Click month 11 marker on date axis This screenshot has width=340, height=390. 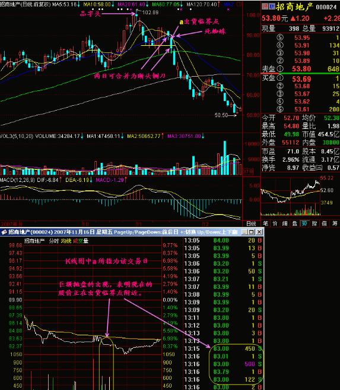pyautogui.click(x=138, y=224)
